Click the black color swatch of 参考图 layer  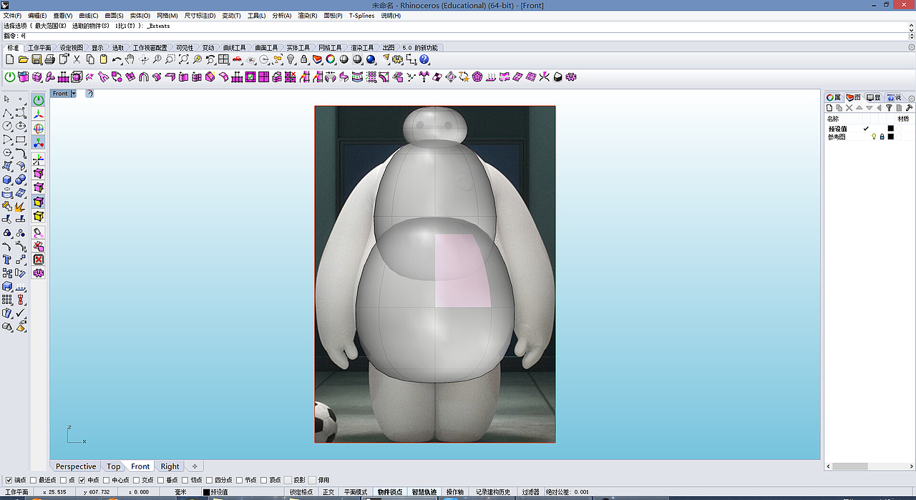(x=891, y=137)
